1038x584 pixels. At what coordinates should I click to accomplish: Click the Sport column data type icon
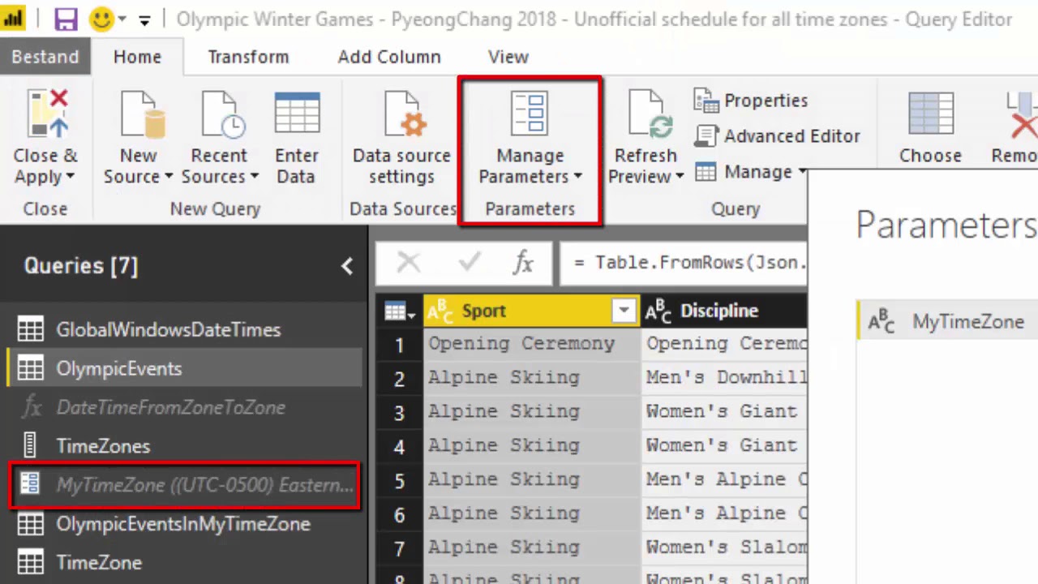pyautogui.click(x=440, y=311)
